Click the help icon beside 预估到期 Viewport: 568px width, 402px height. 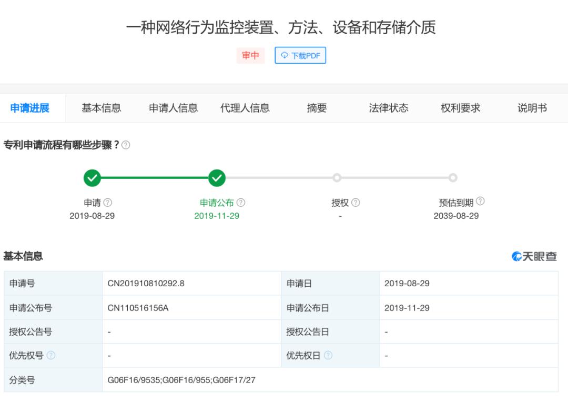coord(480,201)
